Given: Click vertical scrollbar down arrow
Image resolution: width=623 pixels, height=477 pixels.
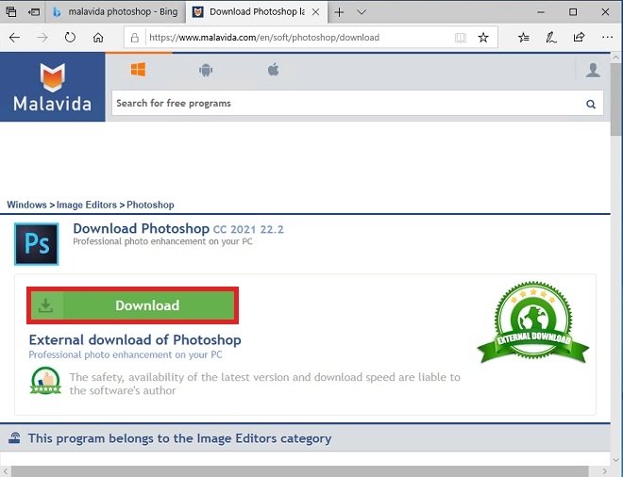Looking at the screenshot, I should tap(616, 460).
